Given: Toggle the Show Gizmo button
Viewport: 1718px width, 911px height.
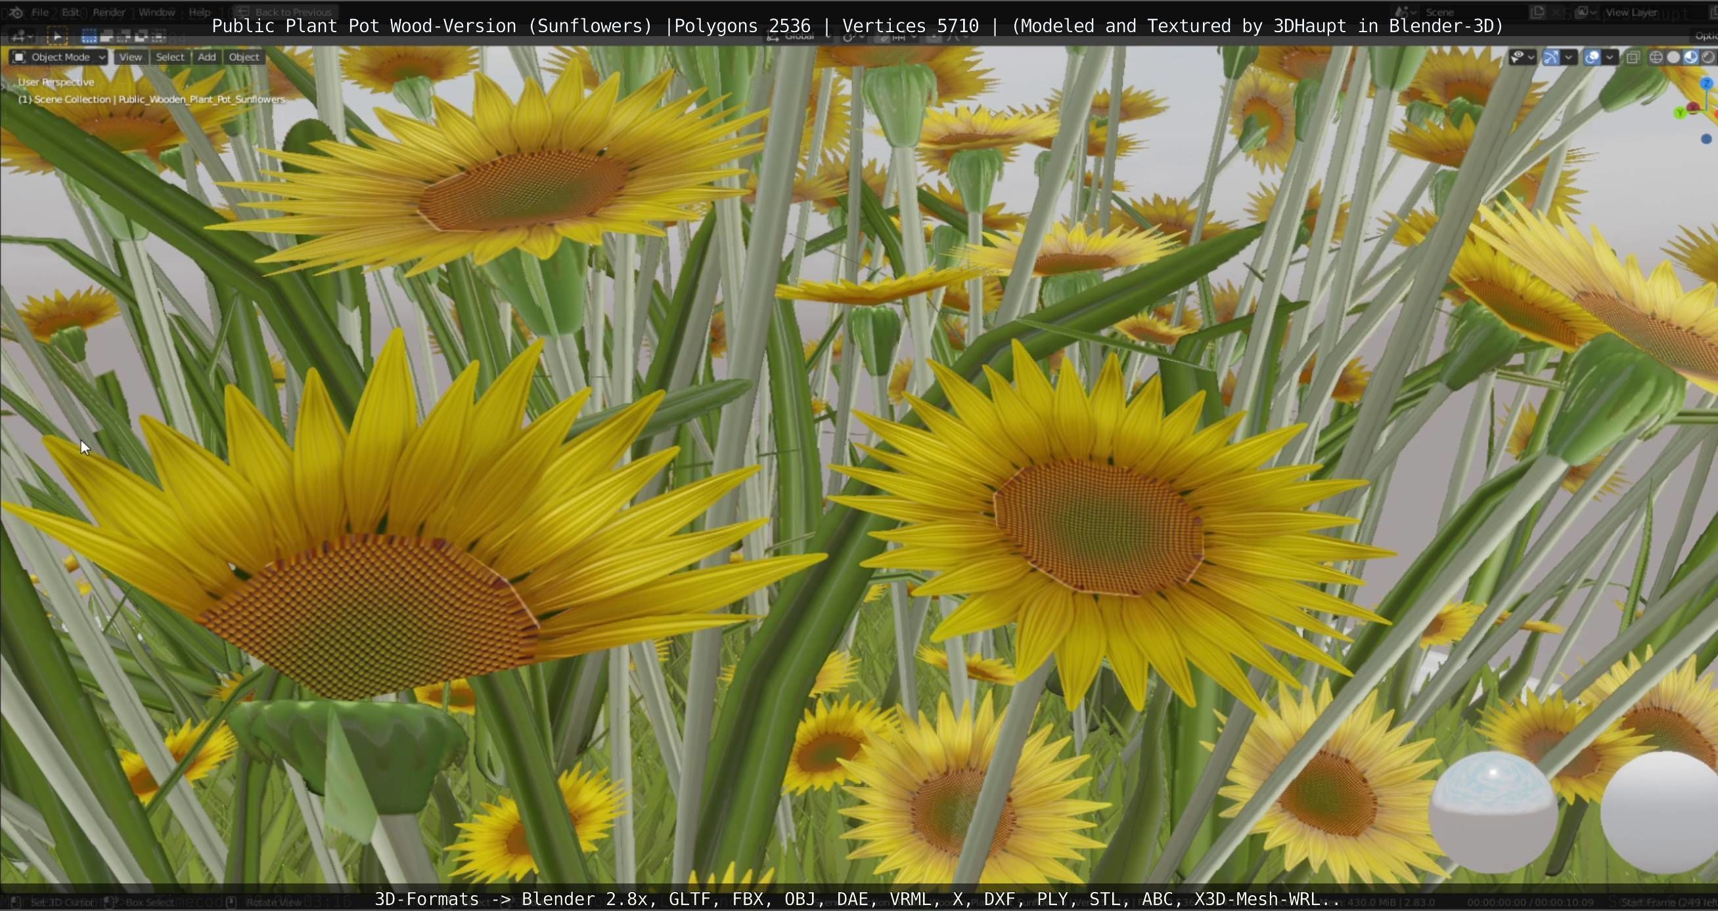Looking at the screenshot, I should [1551, 57].
